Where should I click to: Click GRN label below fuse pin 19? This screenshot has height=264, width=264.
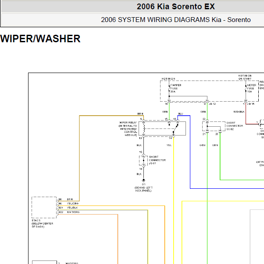165,112
